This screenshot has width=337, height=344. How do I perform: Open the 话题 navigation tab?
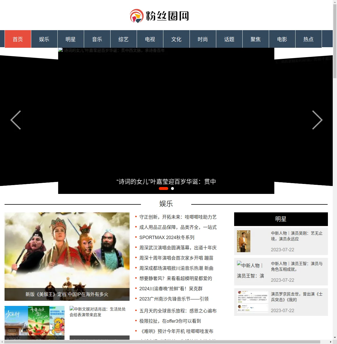pos(229,39)
